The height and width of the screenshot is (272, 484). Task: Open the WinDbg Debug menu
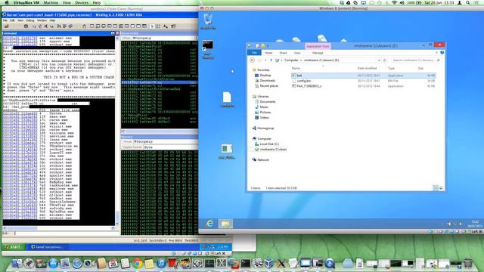(30, 20)
